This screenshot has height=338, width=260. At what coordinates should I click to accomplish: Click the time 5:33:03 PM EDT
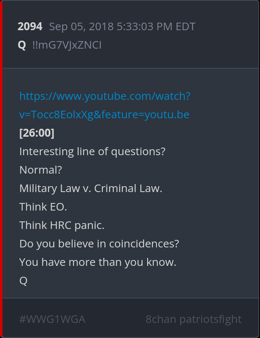[x=156, y=26]
